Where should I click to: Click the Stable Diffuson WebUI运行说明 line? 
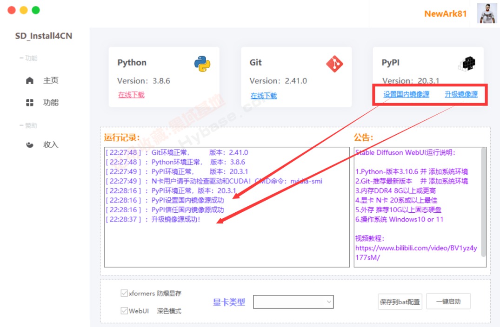405,152
